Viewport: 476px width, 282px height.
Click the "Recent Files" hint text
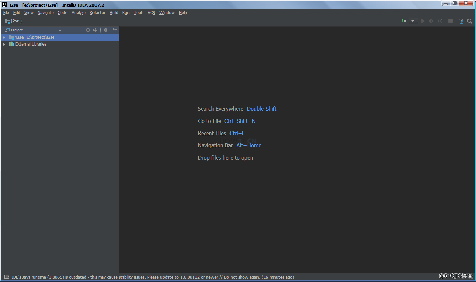212,133
